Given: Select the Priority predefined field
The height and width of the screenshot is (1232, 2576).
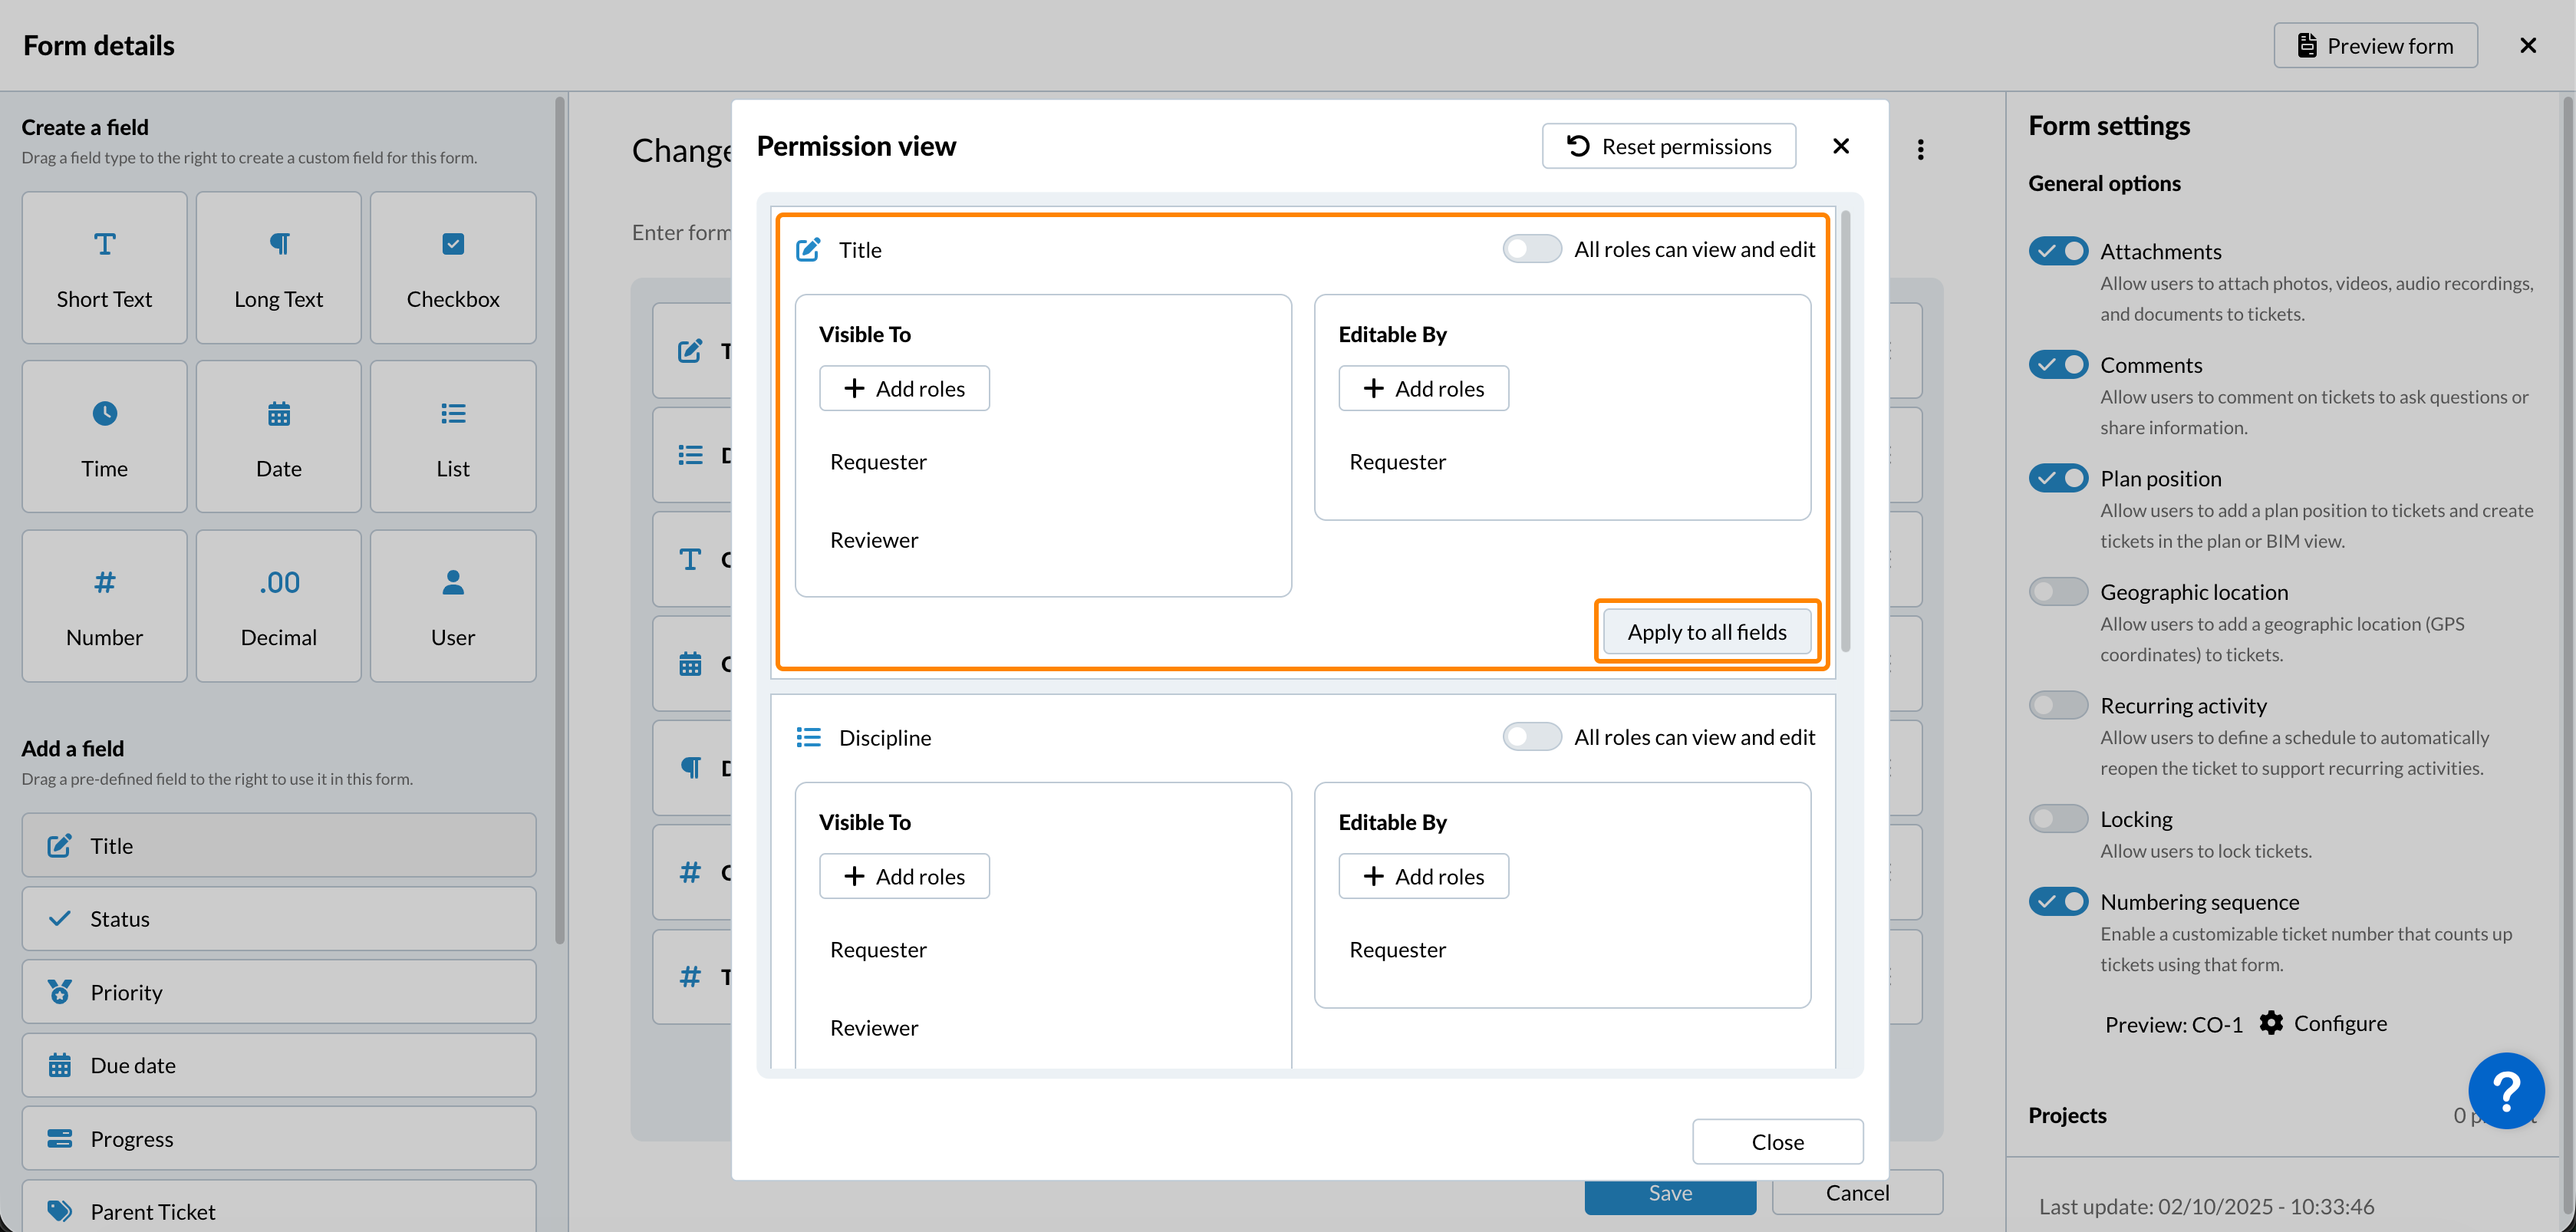Looking at the screenshot, I should pyautogui.click(x=278, y=992).
